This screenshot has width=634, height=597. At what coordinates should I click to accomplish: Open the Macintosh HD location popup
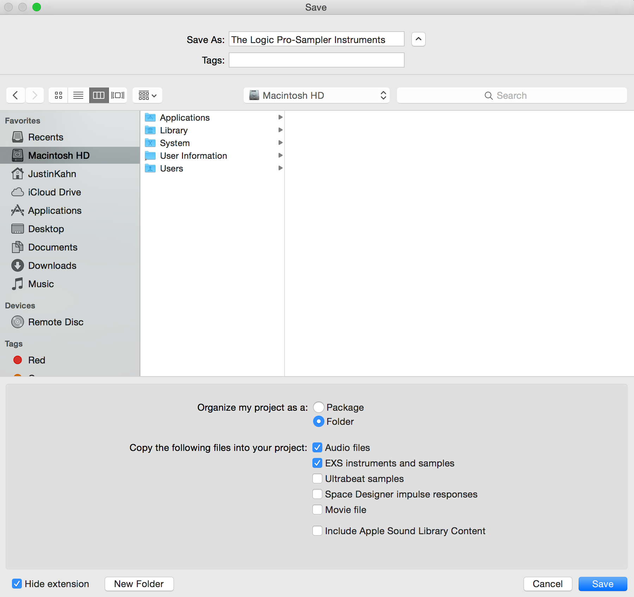[317, 95]
